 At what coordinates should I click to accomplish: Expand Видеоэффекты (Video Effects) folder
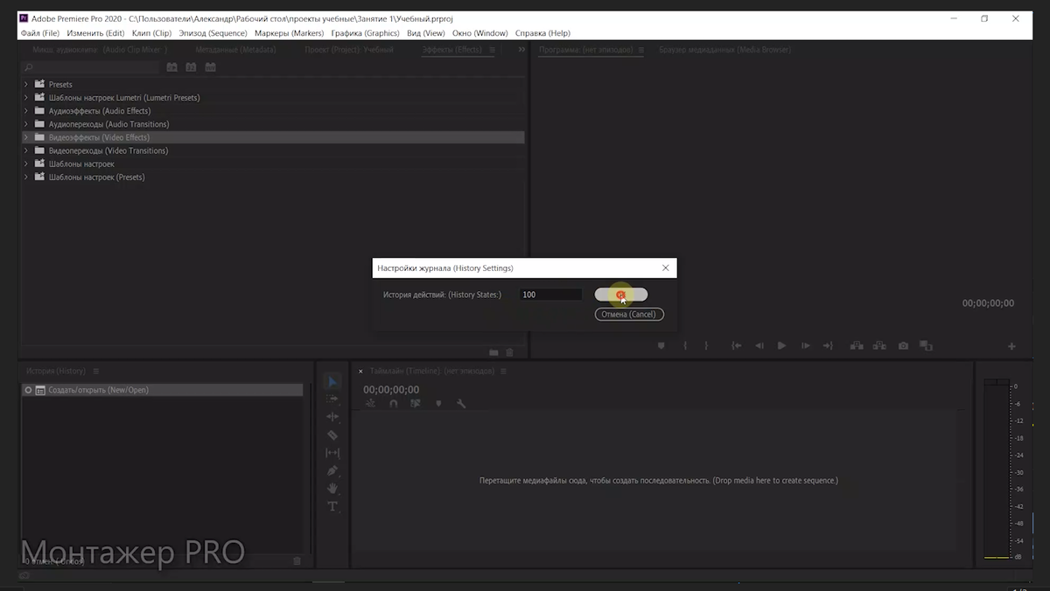[26, 137]
